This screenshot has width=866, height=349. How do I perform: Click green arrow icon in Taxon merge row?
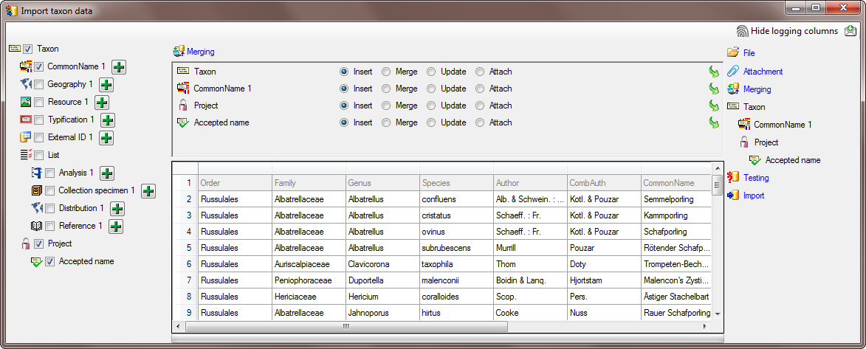point(713,72)
